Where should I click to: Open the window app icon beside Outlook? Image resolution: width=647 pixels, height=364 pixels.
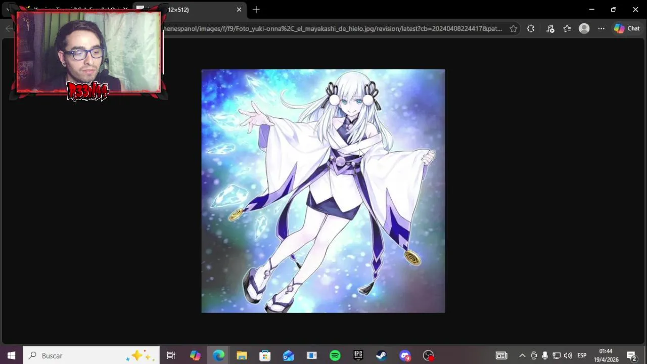[x=312, y=355]
